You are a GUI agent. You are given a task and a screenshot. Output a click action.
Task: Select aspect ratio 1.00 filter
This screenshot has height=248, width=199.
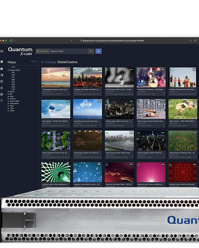(x=13, y=73)
